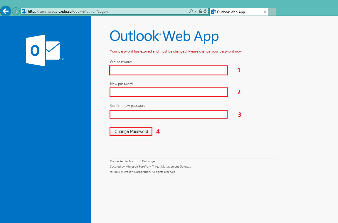Open the address bar autocomplete dropdown arrow
This screenshot has height=223, width=338.
click(196, 11)
